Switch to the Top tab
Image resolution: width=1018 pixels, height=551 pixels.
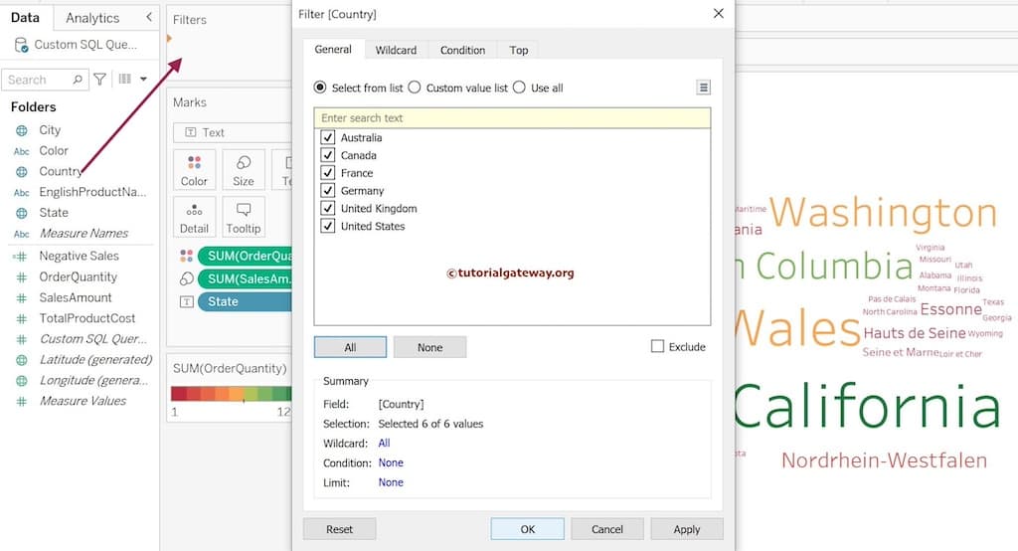click(519, 50)
